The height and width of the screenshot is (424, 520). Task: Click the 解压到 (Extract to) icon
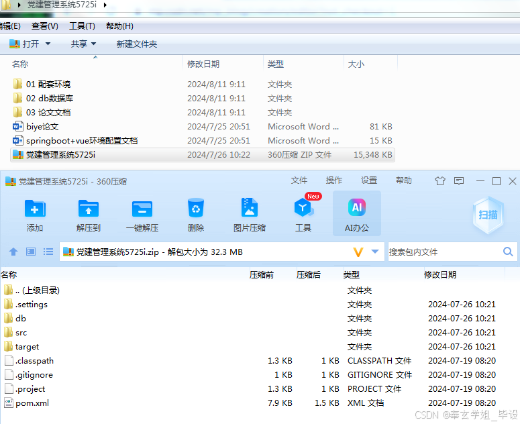click(x=88, y=209)
